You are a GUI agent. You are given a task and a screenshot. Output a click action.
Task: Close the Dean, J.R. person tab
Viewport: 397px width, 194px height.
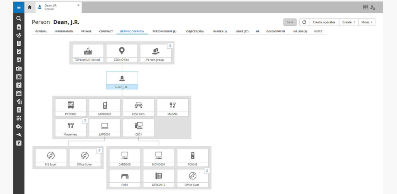tap(78, 5)
